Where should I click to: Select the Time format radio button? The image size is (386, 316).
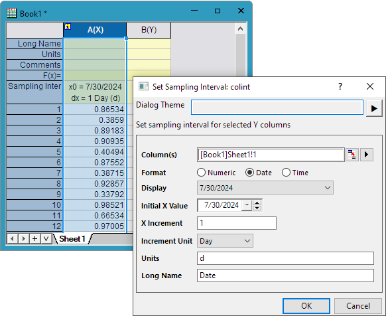pyautogui.click(x=286, y=173)
